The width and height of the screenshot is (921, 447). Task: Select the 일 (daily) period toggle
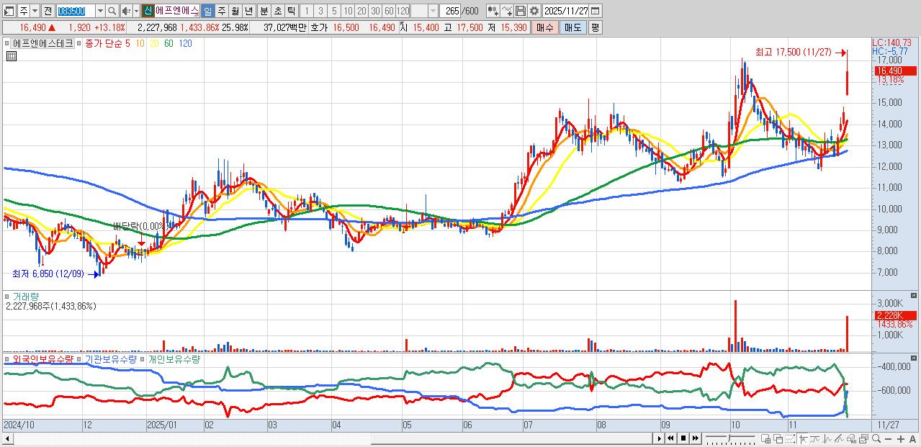tap(207, 11)
